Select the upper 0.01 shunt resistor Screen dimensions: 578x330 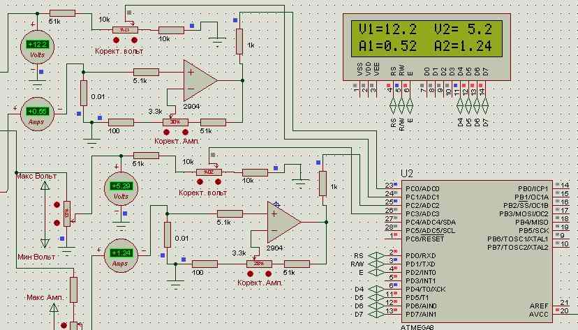[84, 92]
